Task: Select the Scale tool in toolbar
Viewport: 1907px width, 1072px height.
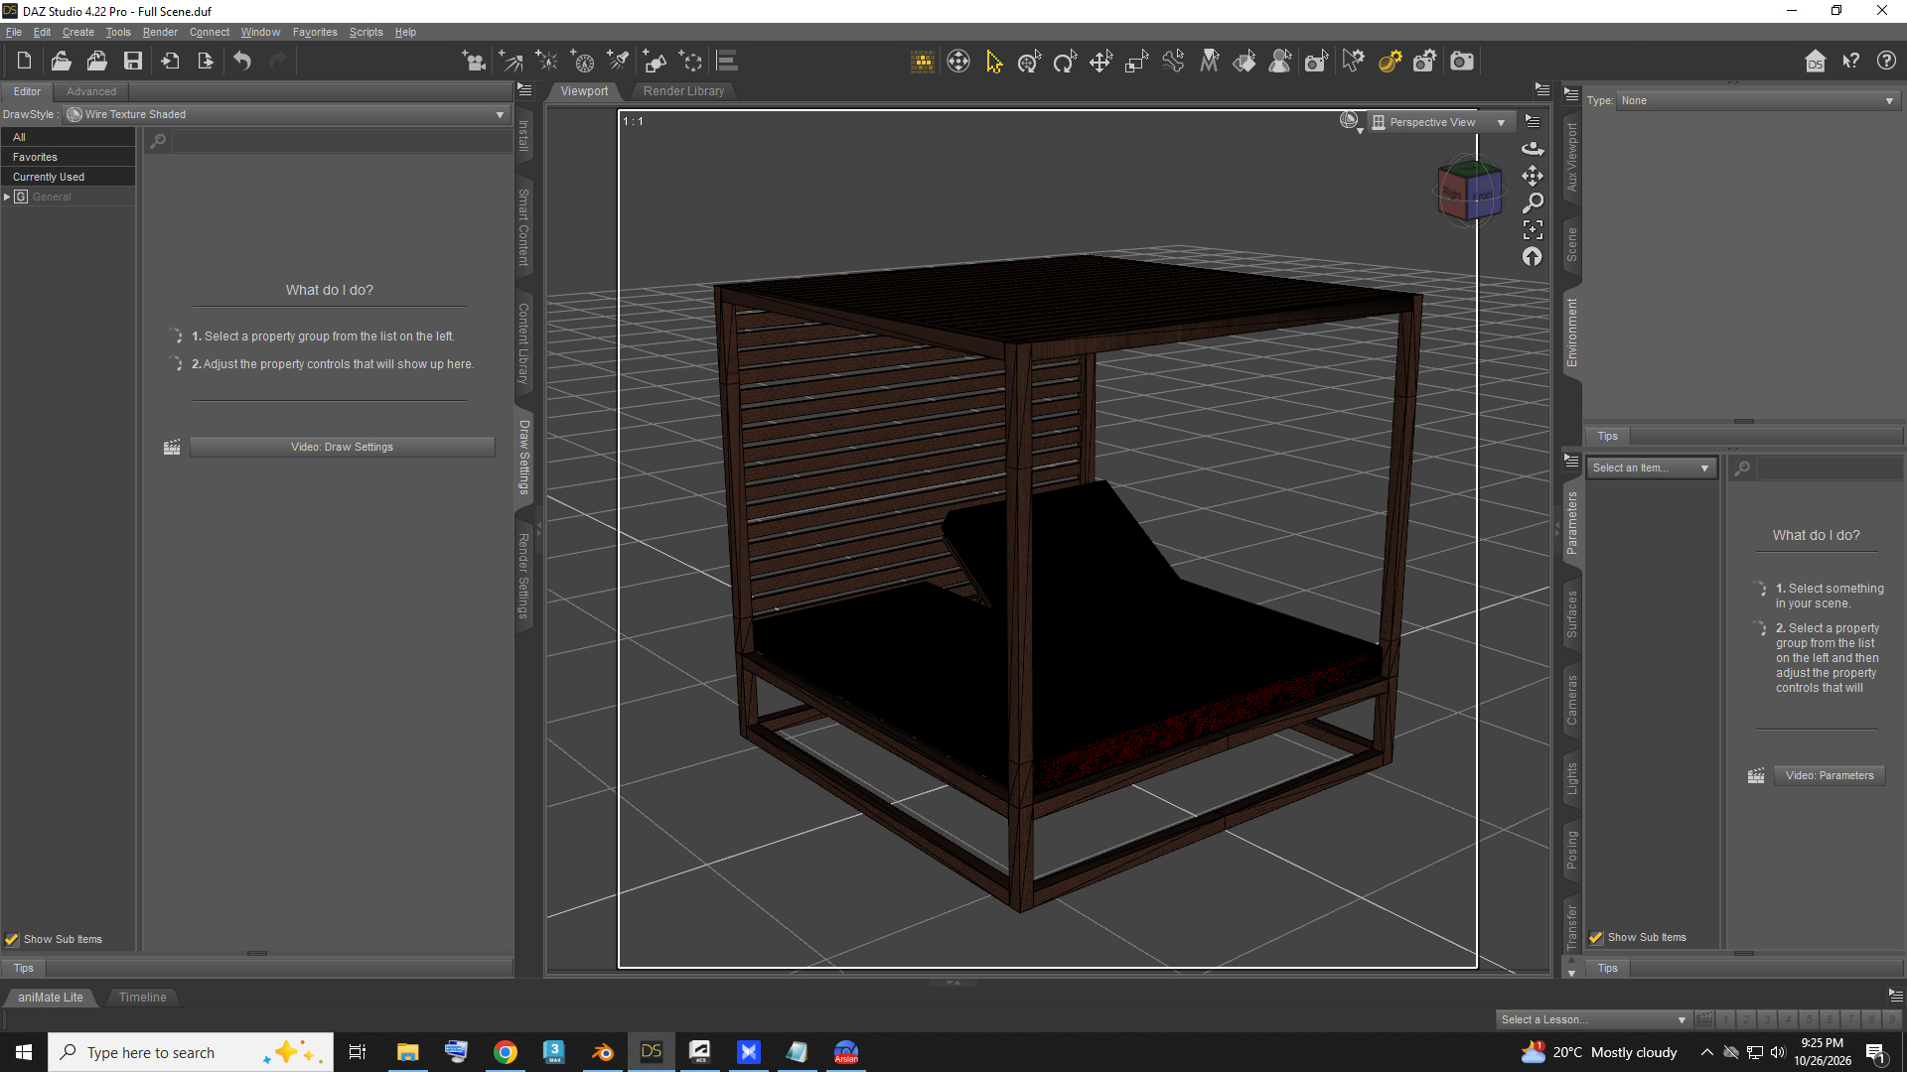Action: pos(1136,62)
